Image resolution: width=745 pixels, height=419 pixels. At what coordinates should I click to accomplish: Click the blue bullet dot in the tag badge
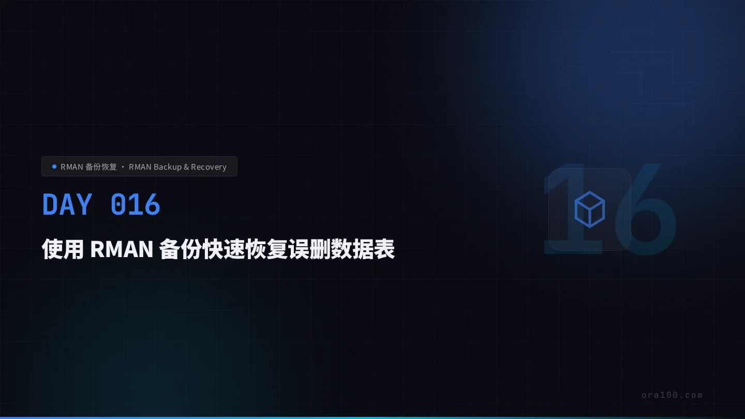[x=54, y=167]
